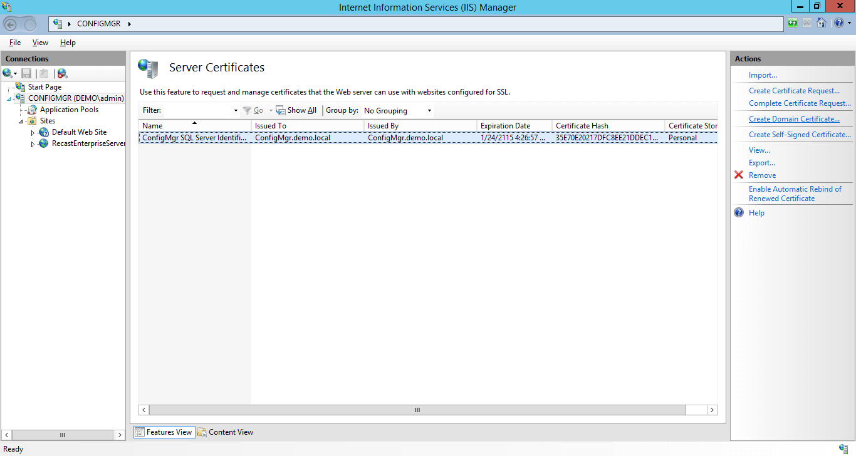Screen dimensions: 856x456
Task: Click the status bar network icon
Action: [844, 448]
